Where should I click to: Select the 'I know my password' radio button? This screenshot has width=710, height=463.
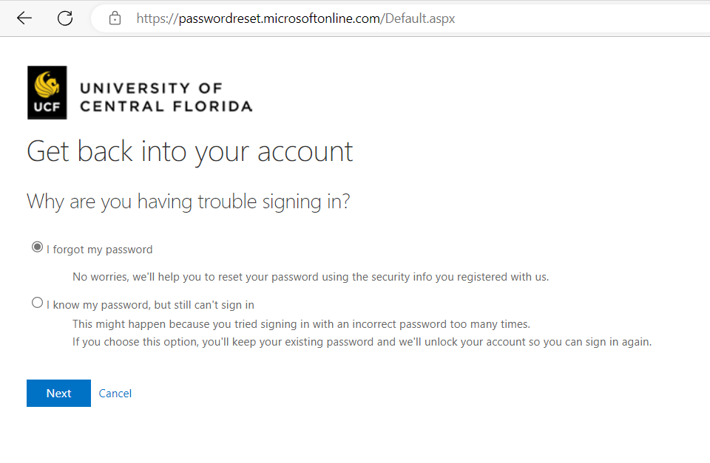pyautogui.click(x=37, y=303)
